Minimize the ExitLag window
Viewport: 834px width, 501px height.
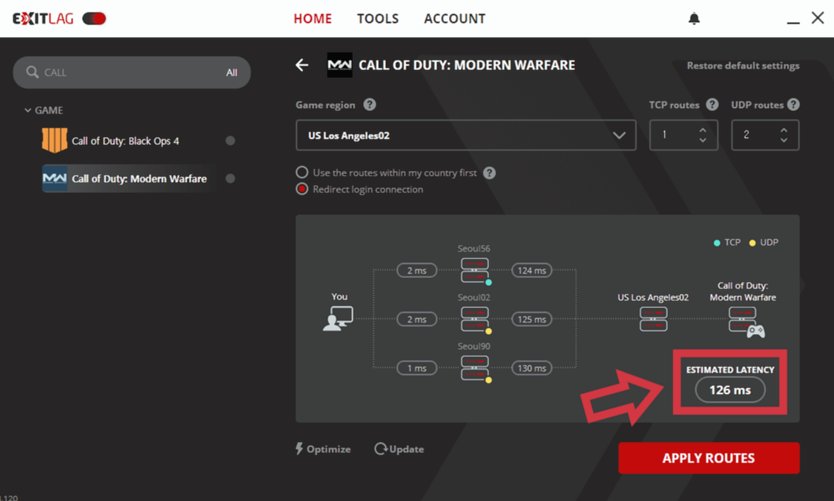793,21
